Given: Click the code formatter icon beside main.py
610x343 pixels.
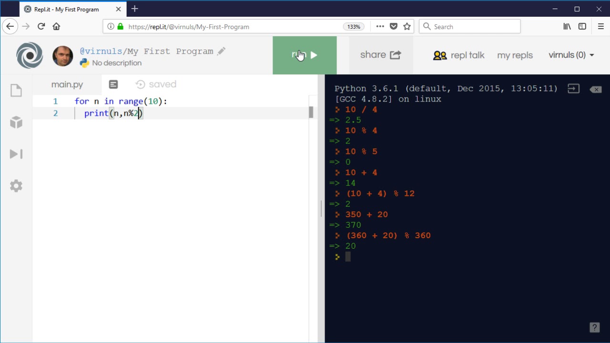Looking at the screenshot, I should point(113,84).
